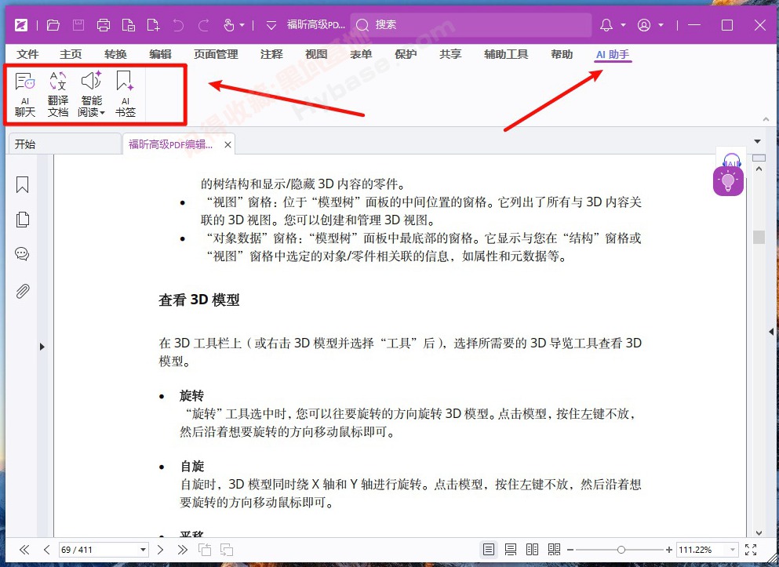
Task: Redo the last action
Action: pos(203,25)
